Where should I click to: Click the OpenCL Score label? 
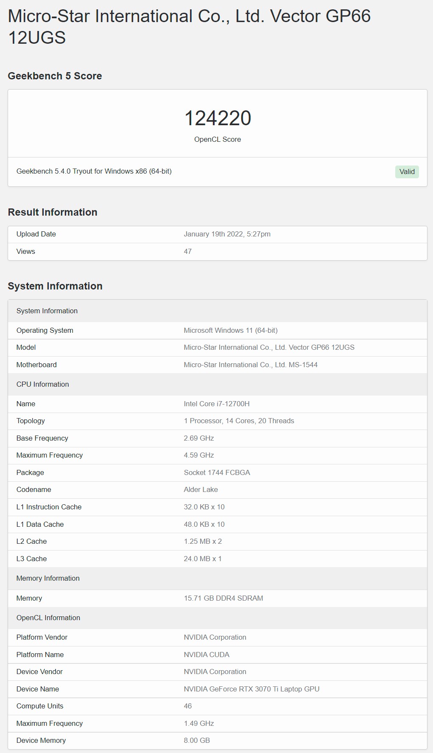coord(218,139)
